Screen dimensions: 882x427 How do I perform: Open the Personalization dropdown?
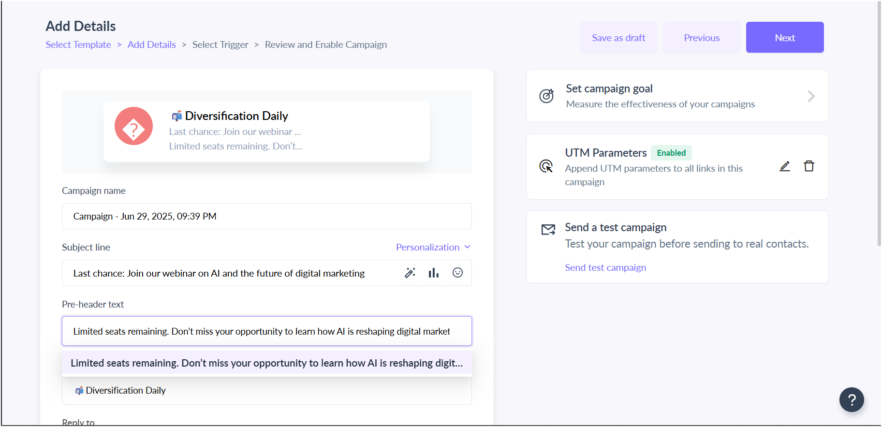(x=433, y=247)
